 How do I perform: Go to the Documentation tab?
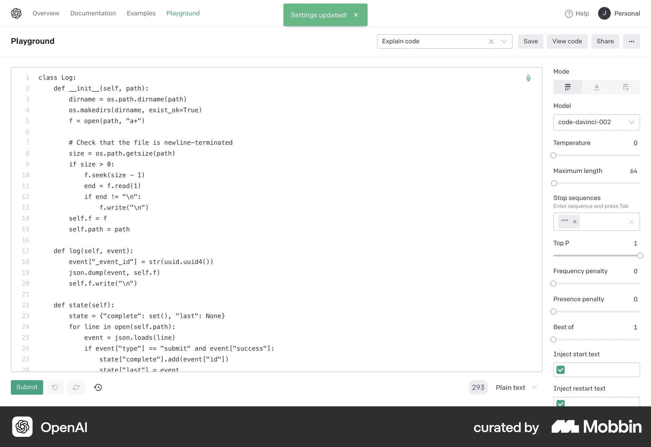tap(93, 13)
